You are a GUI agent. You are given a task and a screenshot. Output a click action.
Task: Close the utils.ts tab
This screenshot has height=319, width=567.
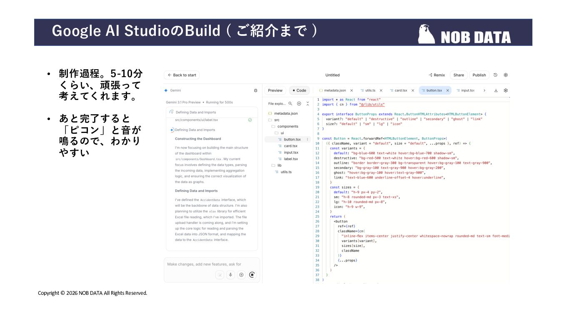[382, 90]
